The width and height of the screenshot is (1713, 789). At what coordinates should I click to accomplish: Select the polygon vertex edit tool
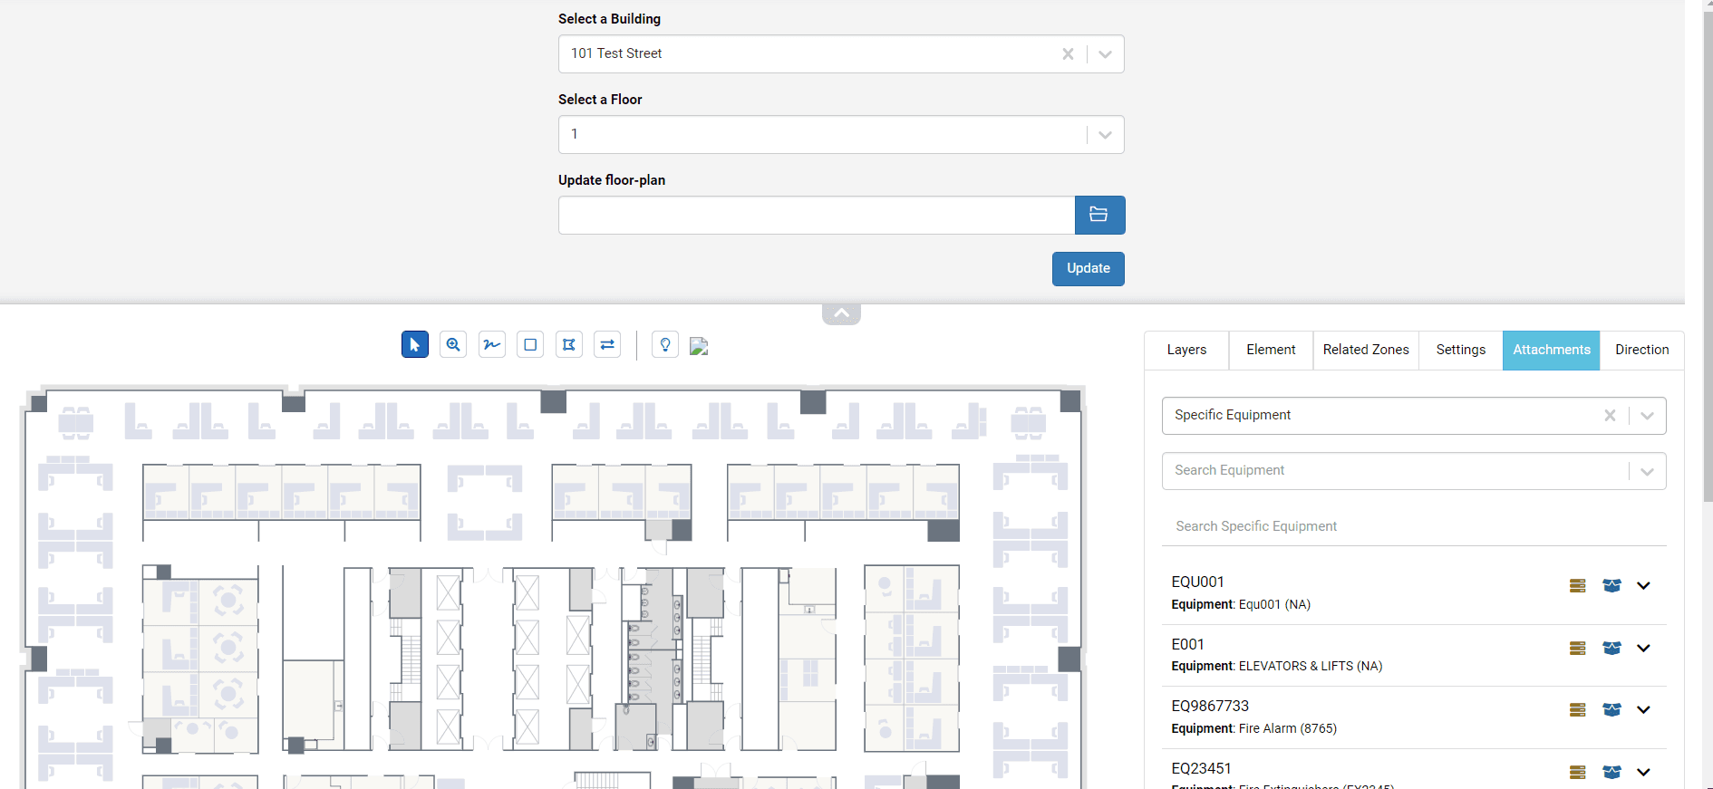(x=569, y=345)
